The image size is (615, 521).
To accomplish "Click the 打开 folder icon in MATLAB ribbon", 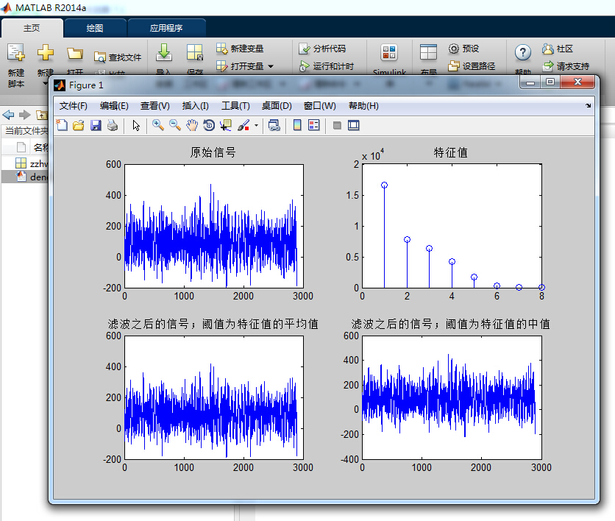I will click(75, 53).
